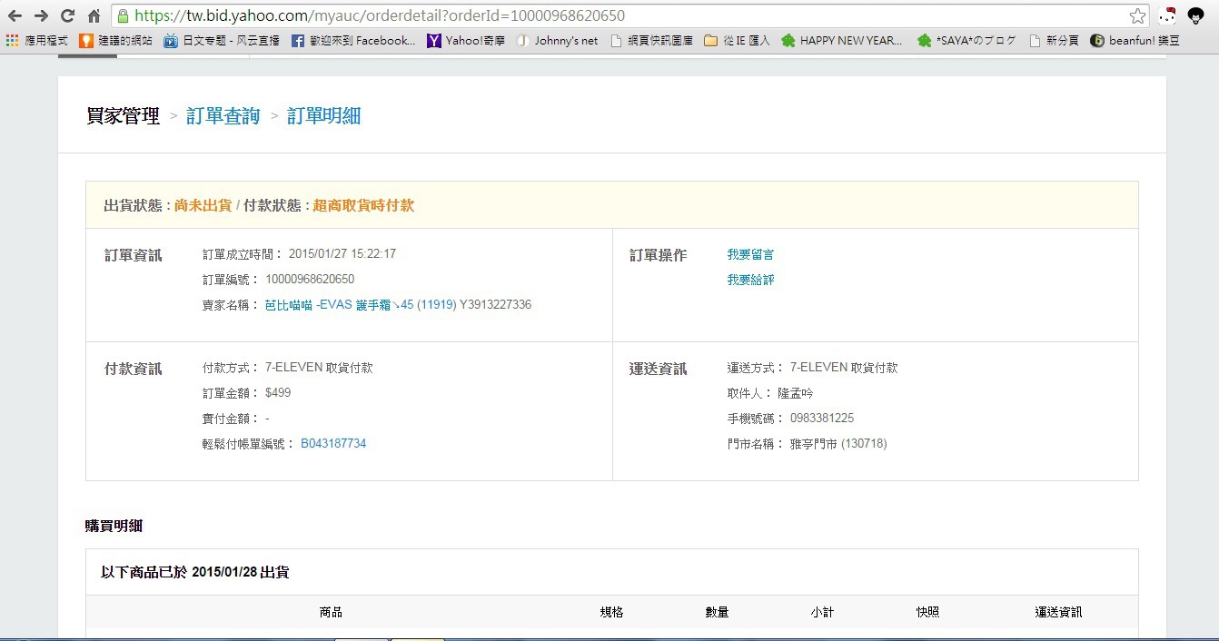1219x641 pixels.
Task: Click payment method 7-ELEVEN 取貨付款 under 付款資訊
Action: pos(319,368)
